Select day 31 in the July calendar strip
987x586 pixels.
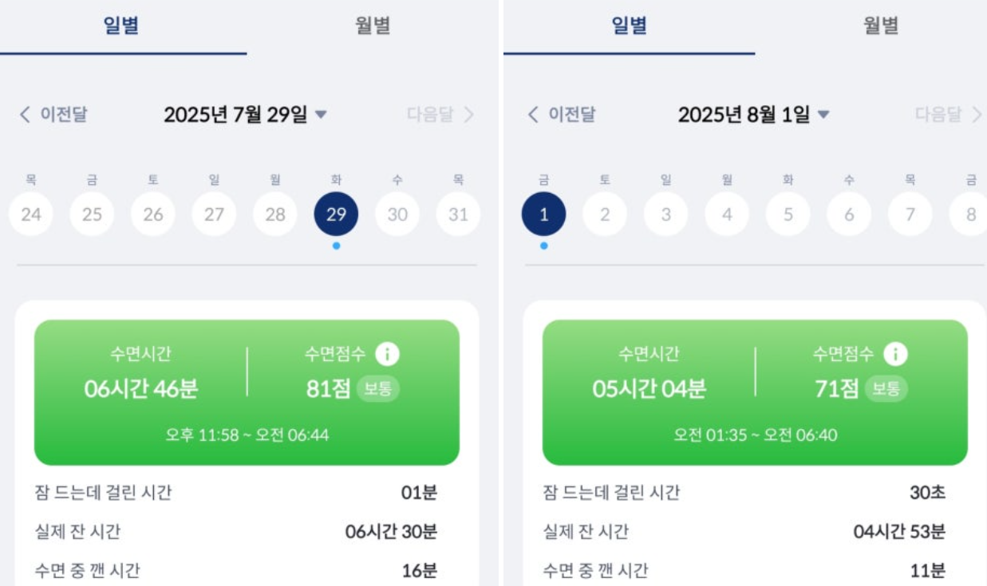[x=456, y=214]
